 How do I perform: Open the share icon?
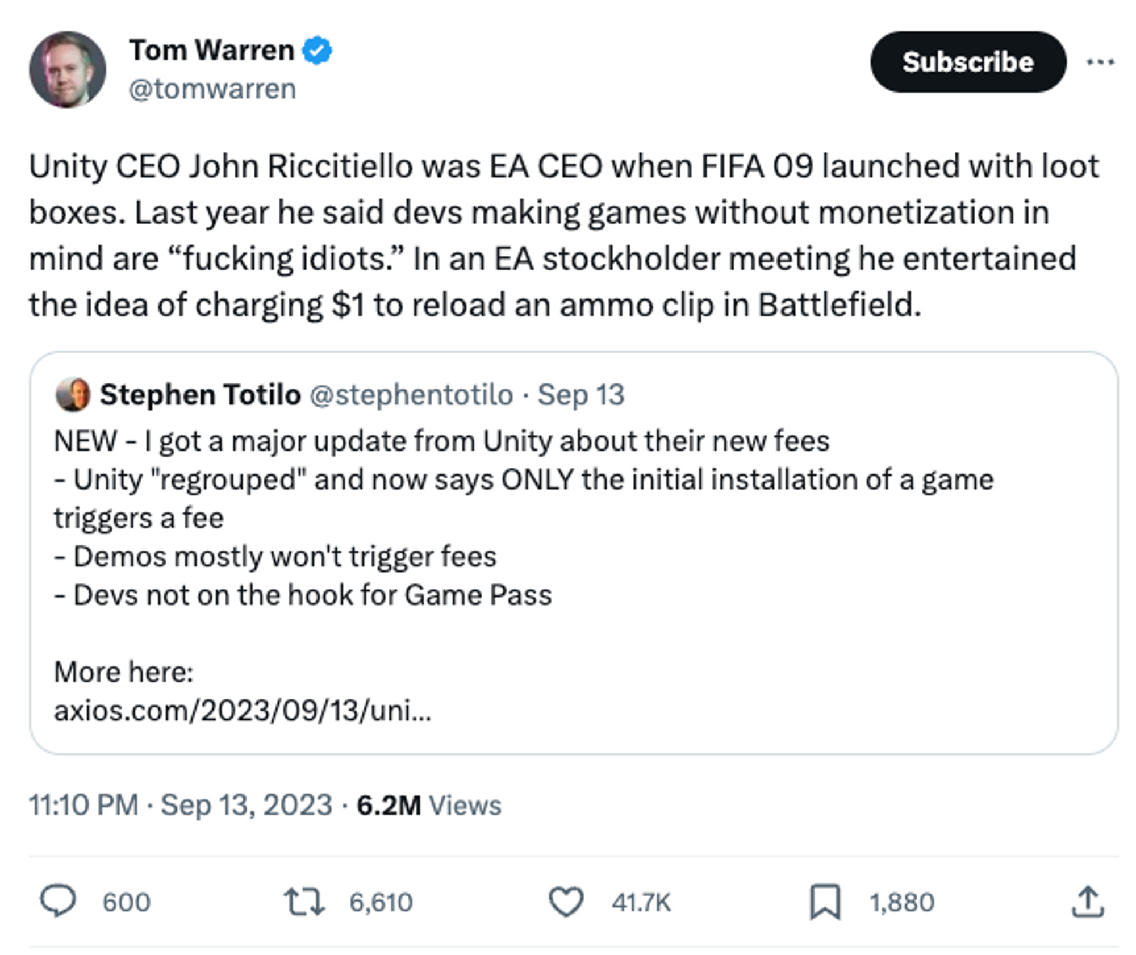1088,902
